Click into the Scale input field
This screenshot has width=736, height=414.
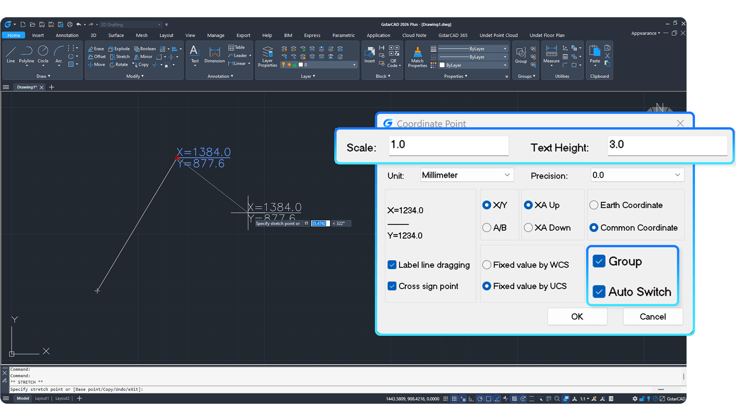pos(449,146)
